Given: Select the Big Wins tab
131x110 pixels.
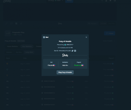Looking at the screenshot, I should pyautogui.click(x=19, y=52).
